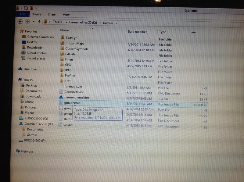
Task: Select the Filters folder name
Action: click(69, 59)
